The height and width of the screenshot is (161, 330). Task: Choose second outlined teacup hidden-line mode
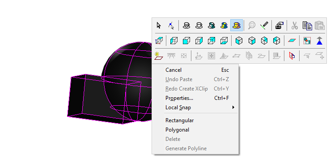pyautogui.click(x=199, y=25)
